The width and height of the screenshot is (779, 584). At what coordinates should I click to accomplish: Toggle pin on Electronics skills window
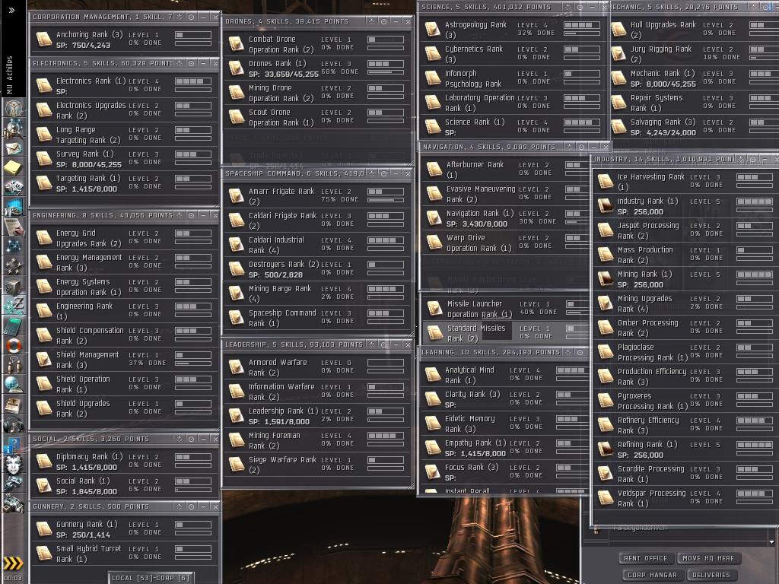tap(180, 64)
